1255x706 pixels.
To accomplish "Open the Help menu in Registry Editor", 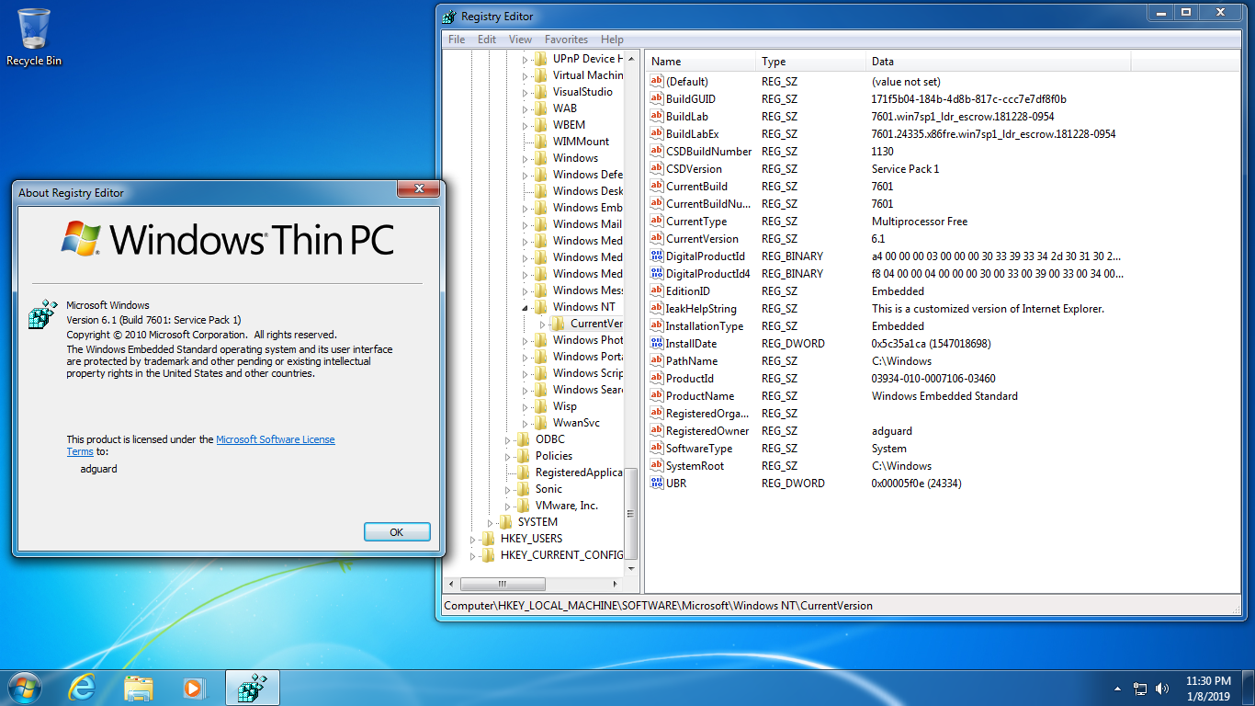I will click(612, 40).
